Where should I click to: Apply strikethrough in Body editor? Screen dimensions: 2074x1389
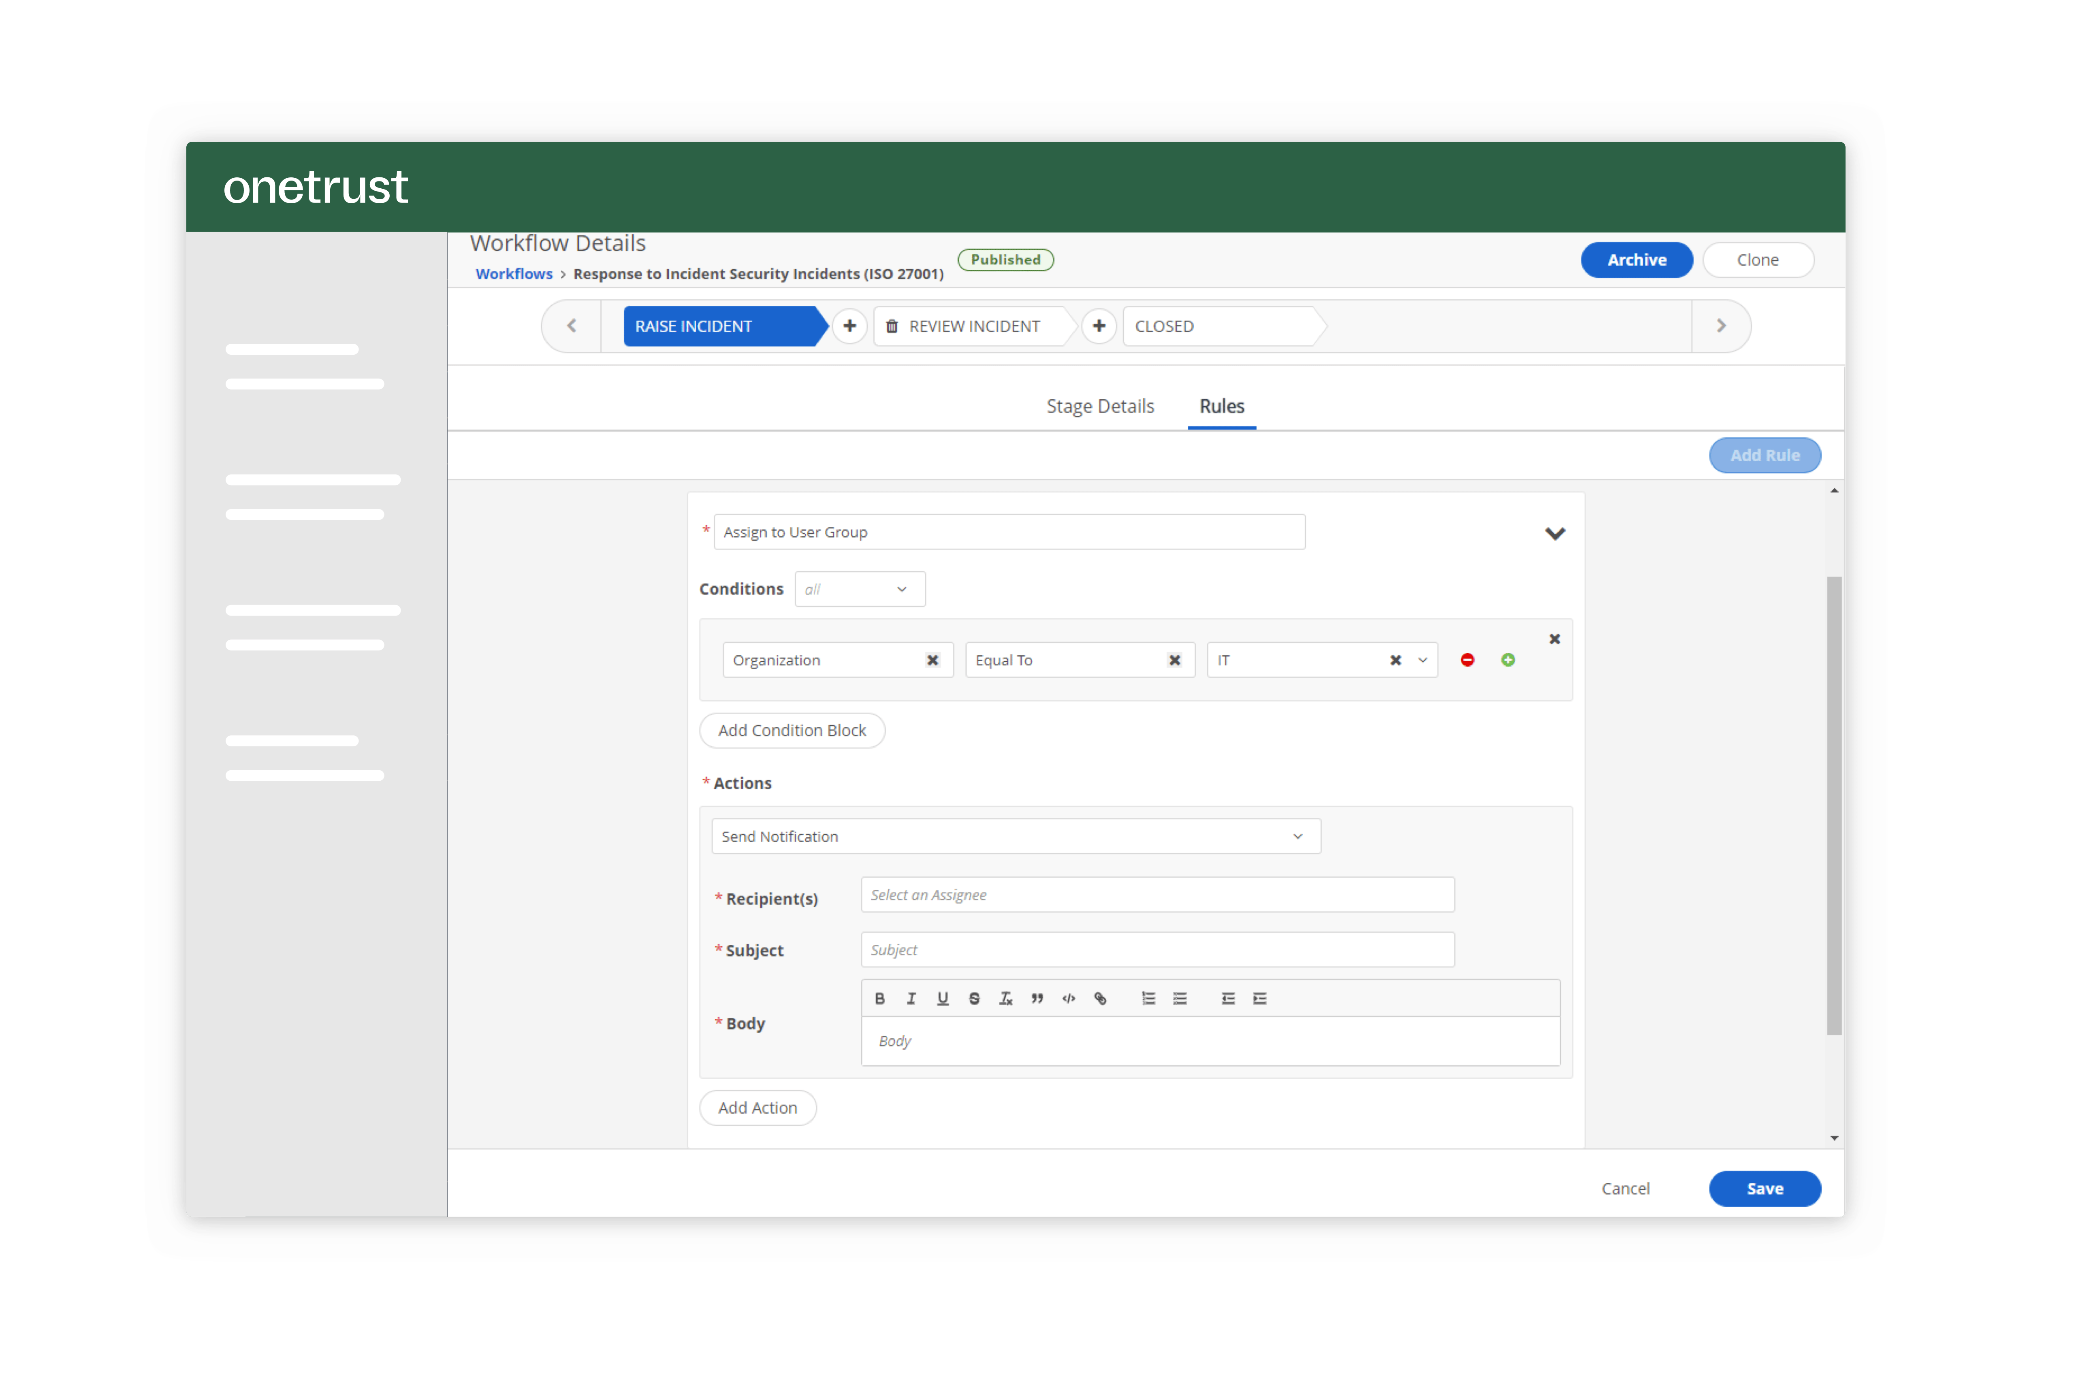coord(974,998)
